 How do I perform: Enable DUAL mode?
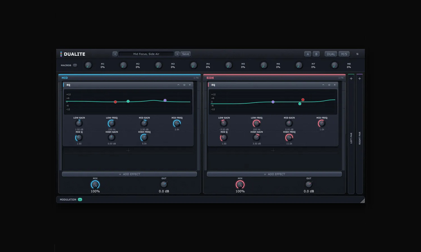point(331,54)
